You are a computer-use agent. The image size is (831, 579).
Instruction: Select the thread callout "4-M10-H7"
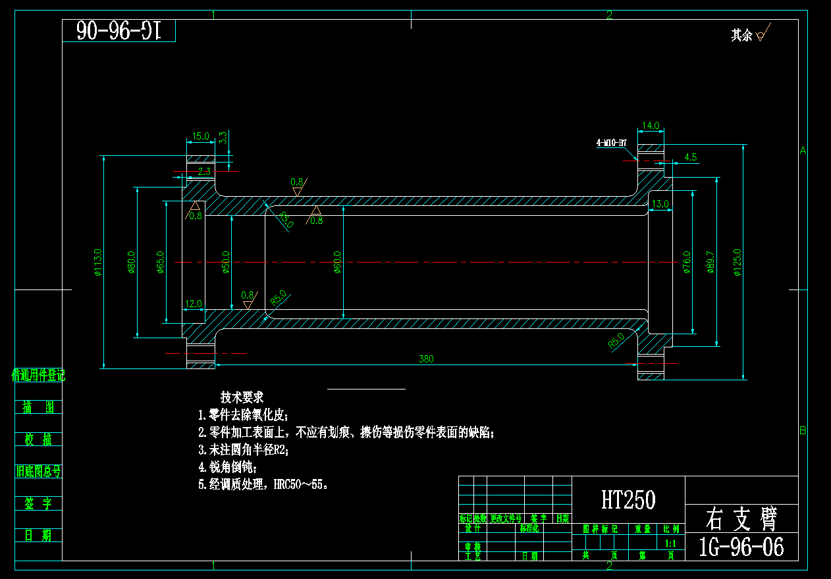tap(611, 141)
